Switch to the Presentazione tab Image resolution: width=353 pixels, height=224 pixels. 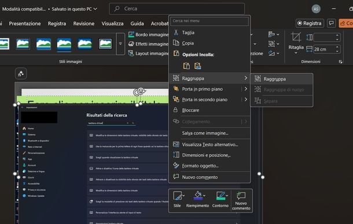click(x=25, y=24)
